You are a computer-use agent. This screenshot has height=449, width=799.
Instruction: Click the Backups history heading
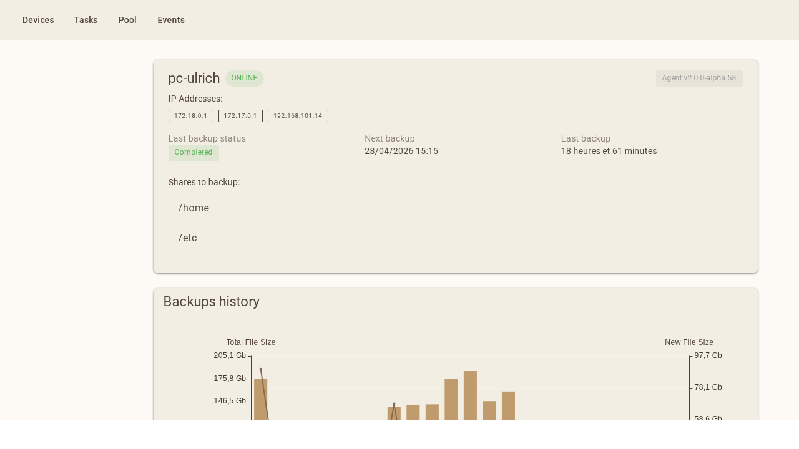212,302
